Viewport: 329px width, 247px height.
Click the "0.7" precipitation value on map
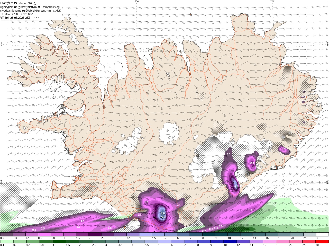click(78, 227)
